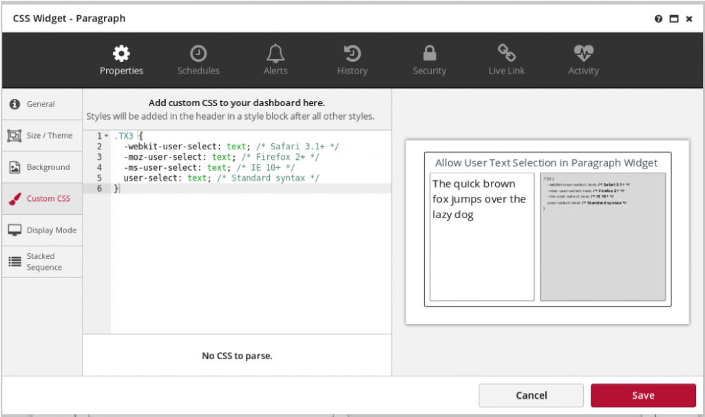Click the Add custom CSS heading text
Screen dimensions: 705x417
point(237,103)
